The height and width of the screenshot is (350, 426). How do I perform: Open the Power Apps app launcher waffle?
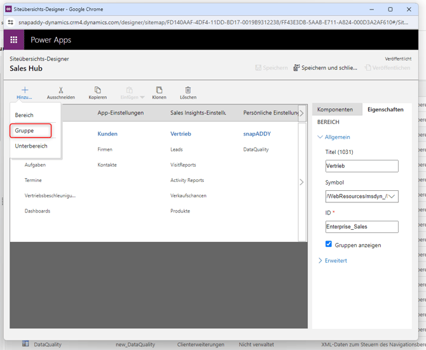tap(13, 39)
